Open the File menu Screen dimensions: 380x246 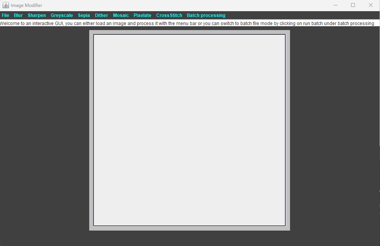pos(5,15)
